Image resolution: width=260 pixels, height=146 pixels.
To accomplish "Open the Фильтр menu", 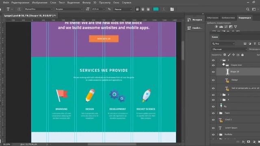I will pyautogui.click(x=87, y=2).
